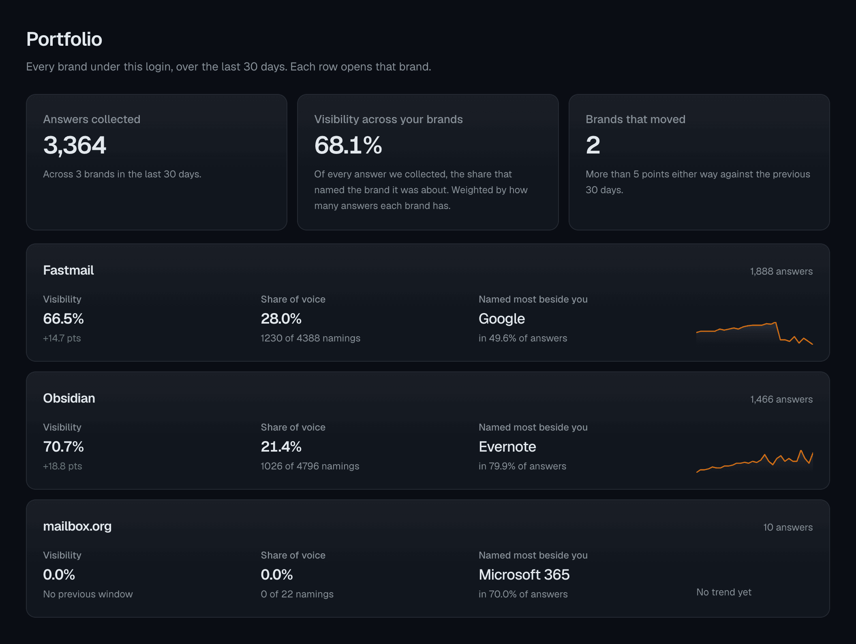The width and height of the screenshot is (856, 644).
Task: Click '1230 of 4388 namings' text
Action: click(310, 338)
